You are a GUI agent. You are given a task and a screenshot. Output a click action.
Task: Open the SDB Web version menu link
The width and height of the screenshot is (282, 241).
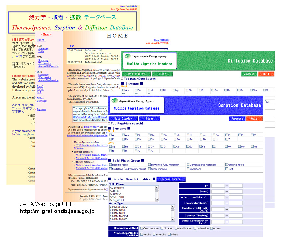pos(45,63)
